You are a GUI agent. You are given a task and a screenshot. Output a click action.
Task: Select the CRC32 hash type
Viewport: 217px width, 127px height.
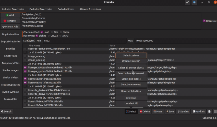tap(49, 36)
